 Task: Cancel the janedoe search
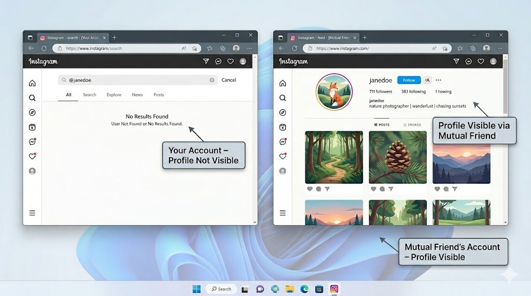tap(229, 80)
